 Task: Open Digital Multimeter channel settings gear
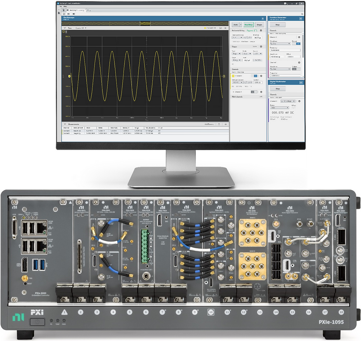tap(299, 101)
